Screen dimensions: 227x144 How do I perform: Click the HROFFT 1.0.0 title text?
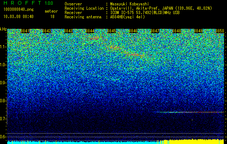tap(29, 3)
